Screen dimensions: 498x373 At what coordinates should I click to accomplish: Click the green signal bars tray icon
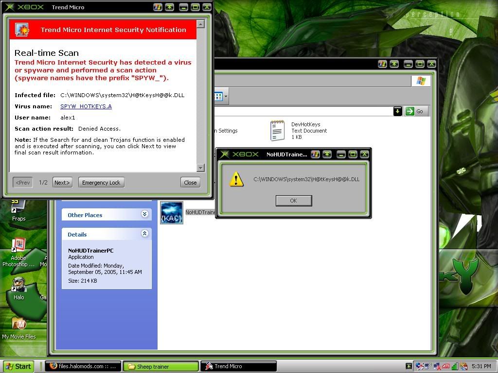(455, 366)
